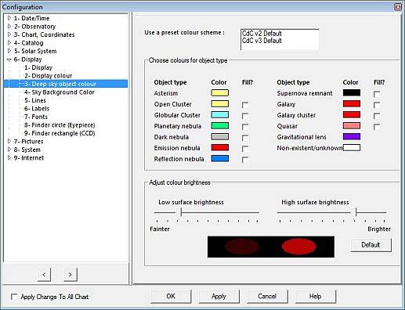Click the next page arrow button
The width and height of the screenshot is (405, 310).
[x=71, y=275]
